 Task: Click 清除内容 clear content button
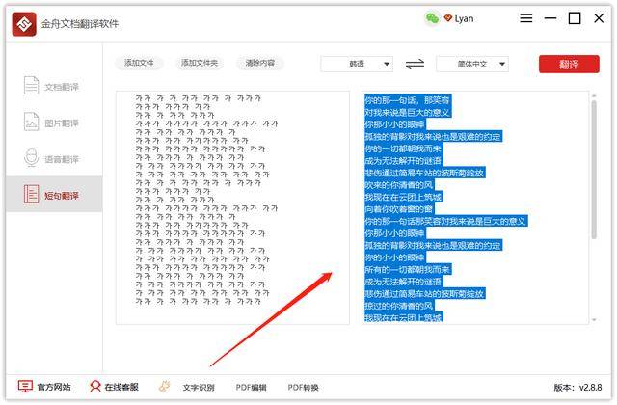click(x=259, y=64)
